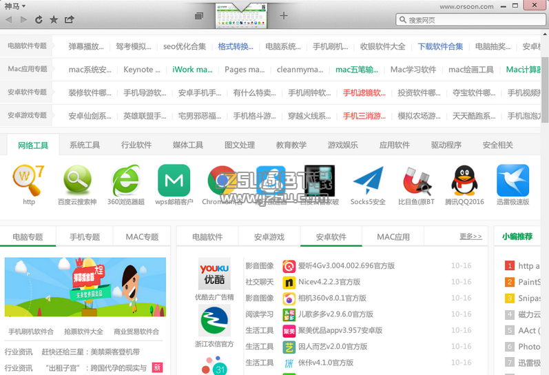Viewport: 549px width, 375px height.
Task: Select the MAC专题 tab
Action: click(142, 237)
